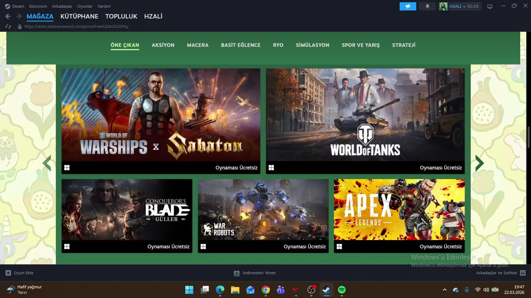Image resolution: width=531 pixels, height=298 pixels.
Task: Click the plus icon next to Oyun Ekle
Action: [x=8, y=273]
